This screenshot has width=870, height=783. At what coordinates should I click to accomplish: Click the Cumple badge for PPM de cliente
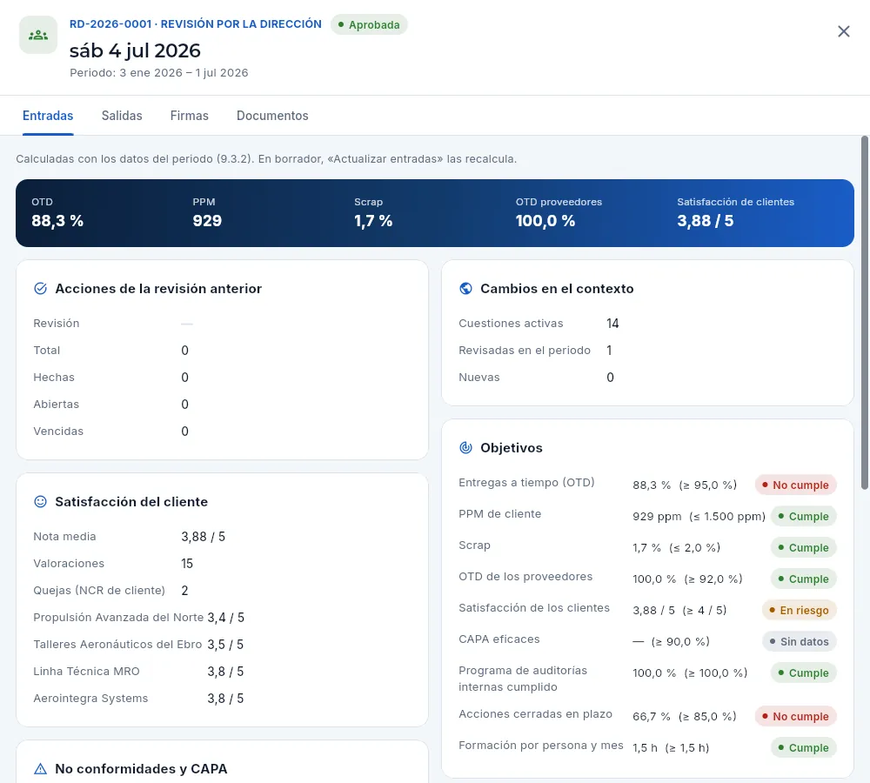coord(803,517)
